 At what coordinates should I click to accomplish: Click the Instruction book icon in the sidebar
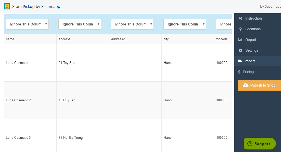240,18
